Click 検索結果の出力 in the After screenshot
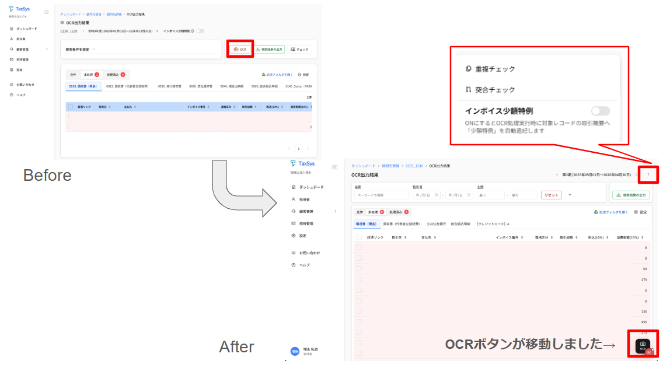663x371 pixels. [x=631, y=195]
